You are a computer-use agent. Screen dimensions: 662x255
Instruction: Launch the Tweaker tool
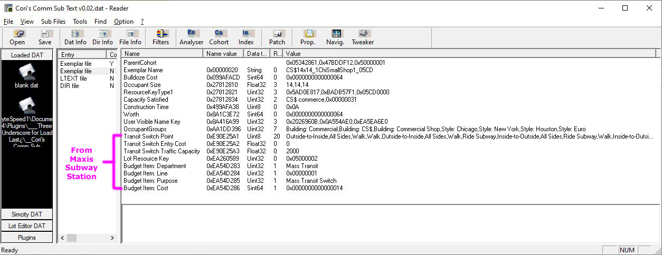[363, 37]
